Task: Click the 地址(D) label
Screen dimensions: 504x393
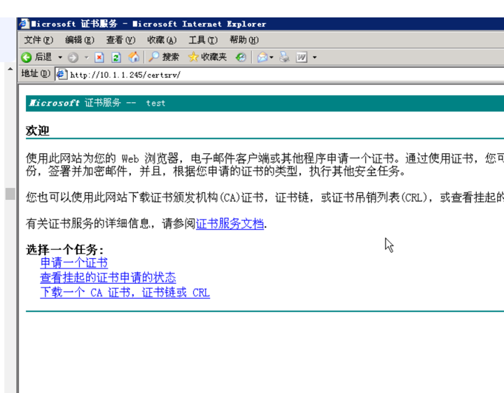Action: tap(36, 73)
